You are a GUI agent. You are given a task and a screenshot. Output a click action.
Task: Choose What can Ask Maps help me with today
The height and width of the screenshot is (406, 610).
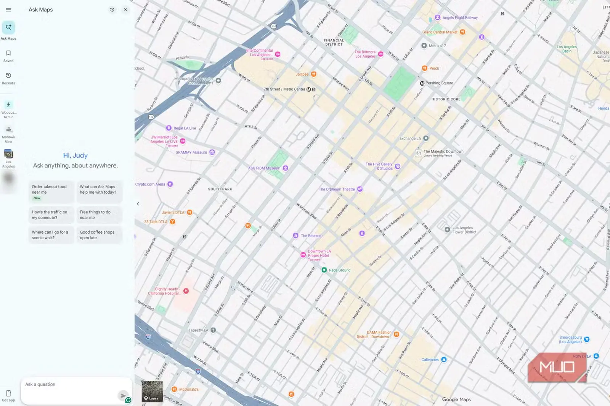[100, 192]
